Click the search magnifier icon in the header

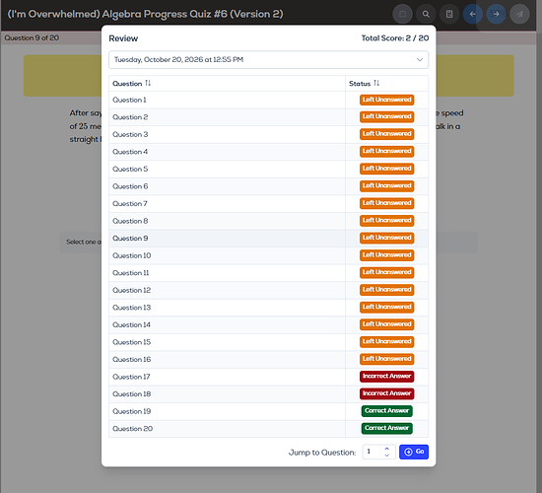tap(426, 14)
